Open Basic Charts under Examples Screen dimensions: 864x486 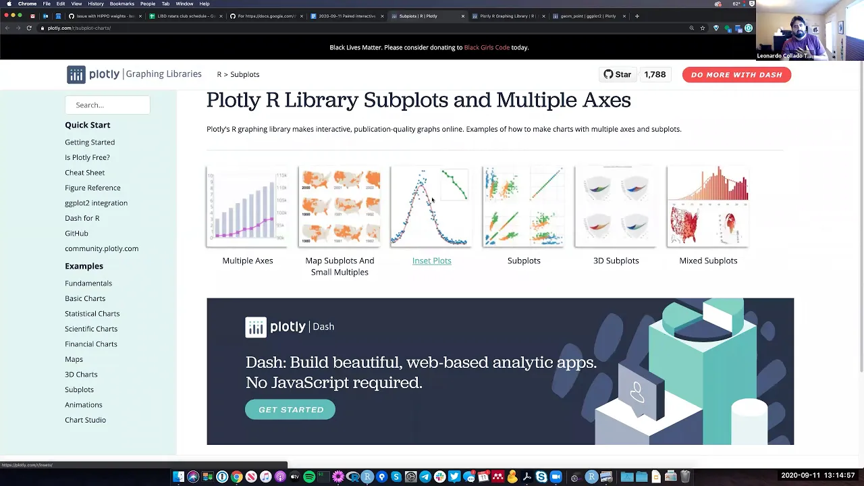click(85, 298)
